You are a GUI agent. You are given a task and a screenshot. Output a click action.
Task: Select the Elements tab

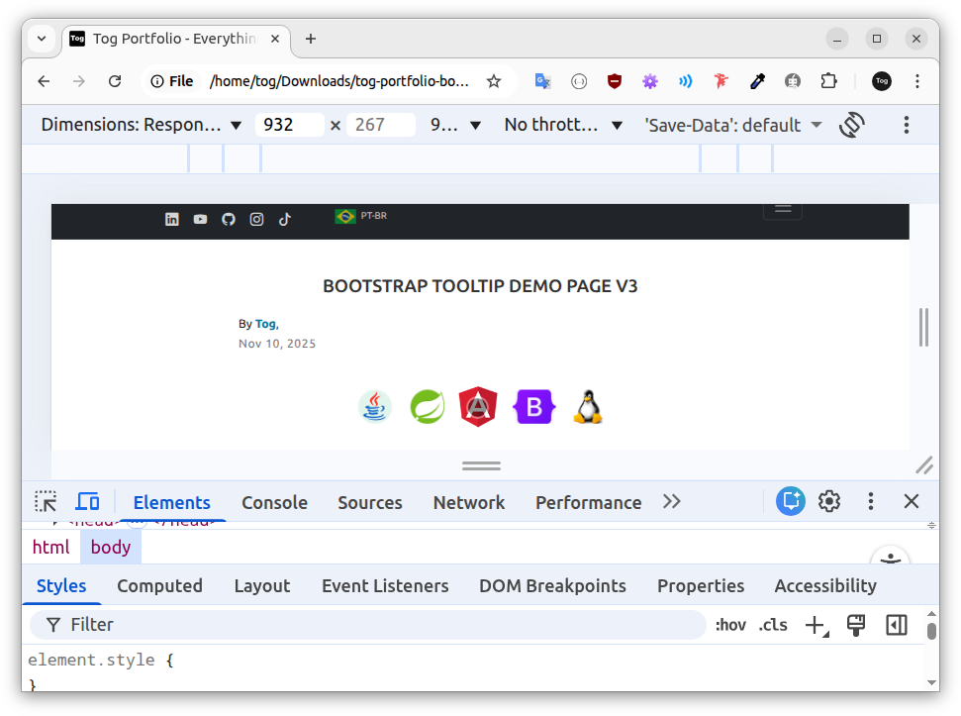(x=171, y=503)
